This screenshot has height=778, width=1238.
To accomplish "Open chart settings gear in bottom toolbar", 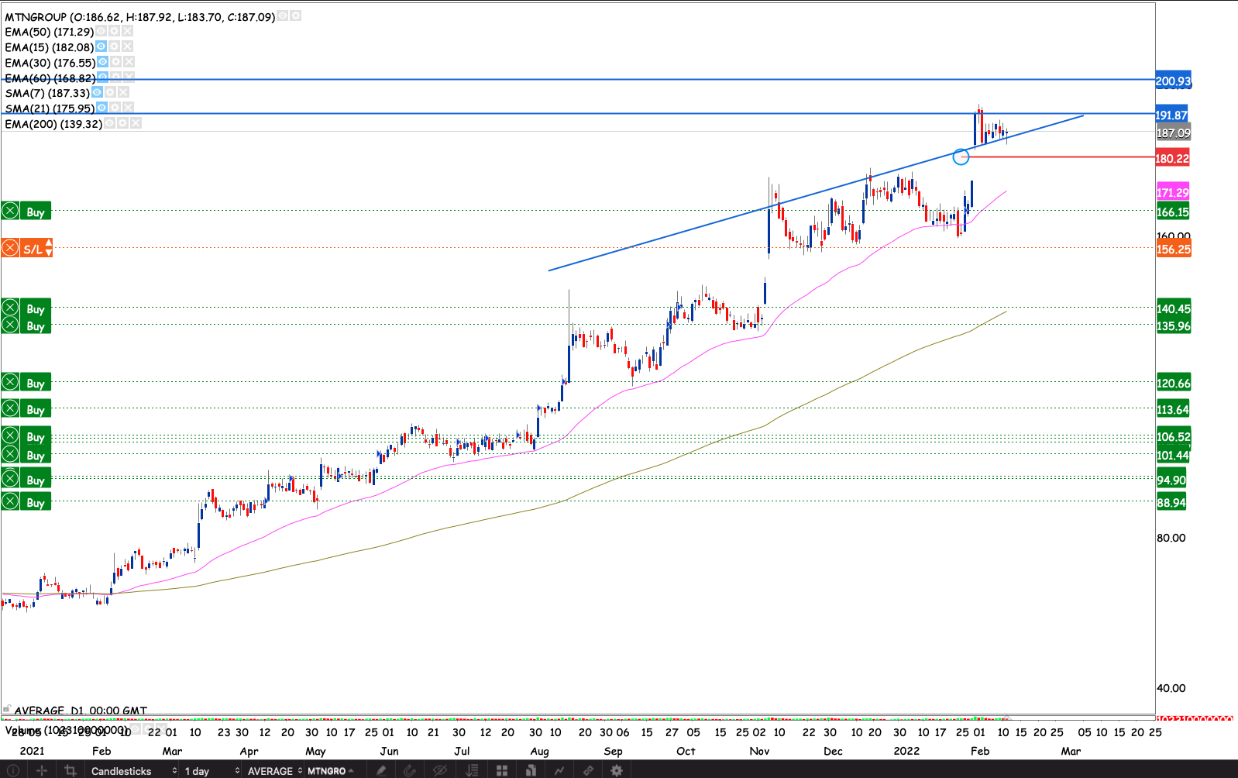I will [x=617, y=770].
